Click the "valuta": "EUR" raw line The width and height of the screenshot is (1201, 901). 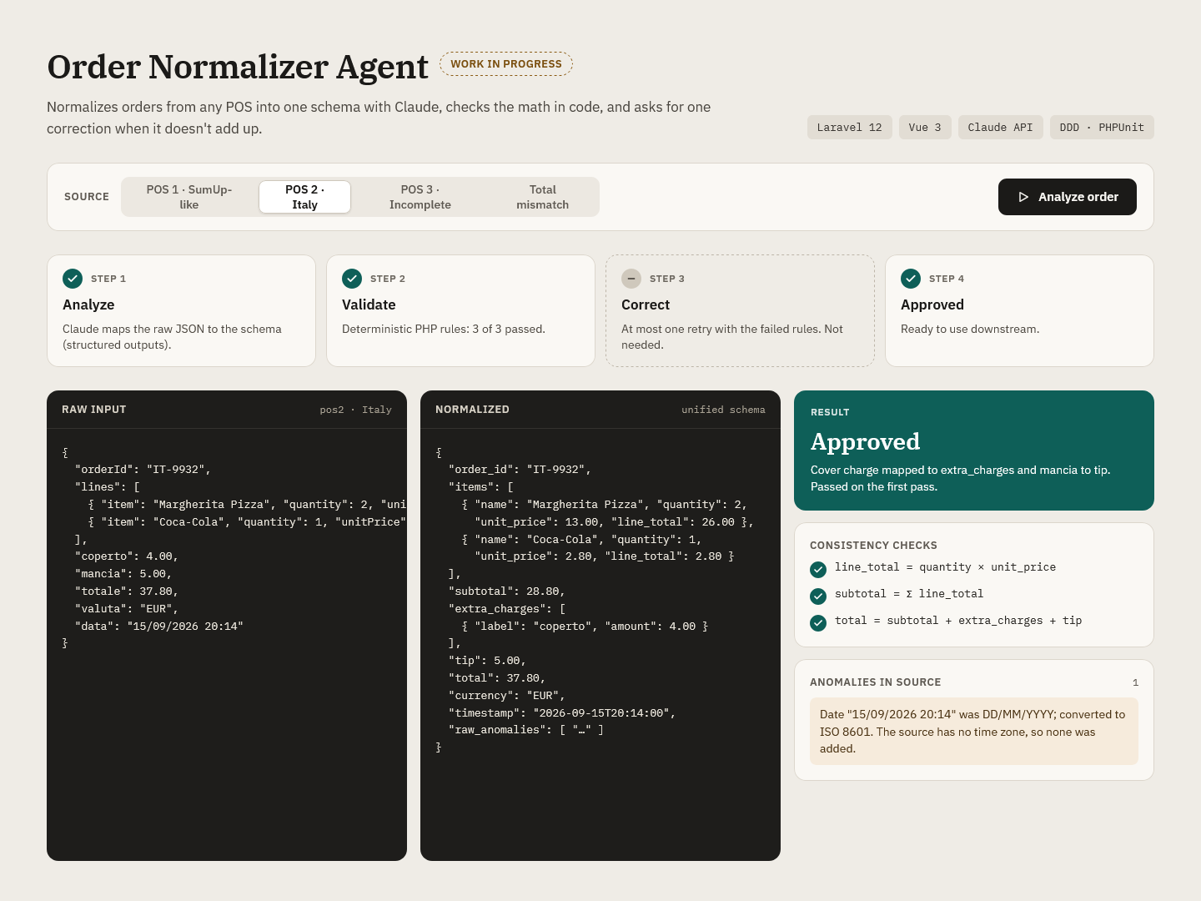tap(127, 609)
